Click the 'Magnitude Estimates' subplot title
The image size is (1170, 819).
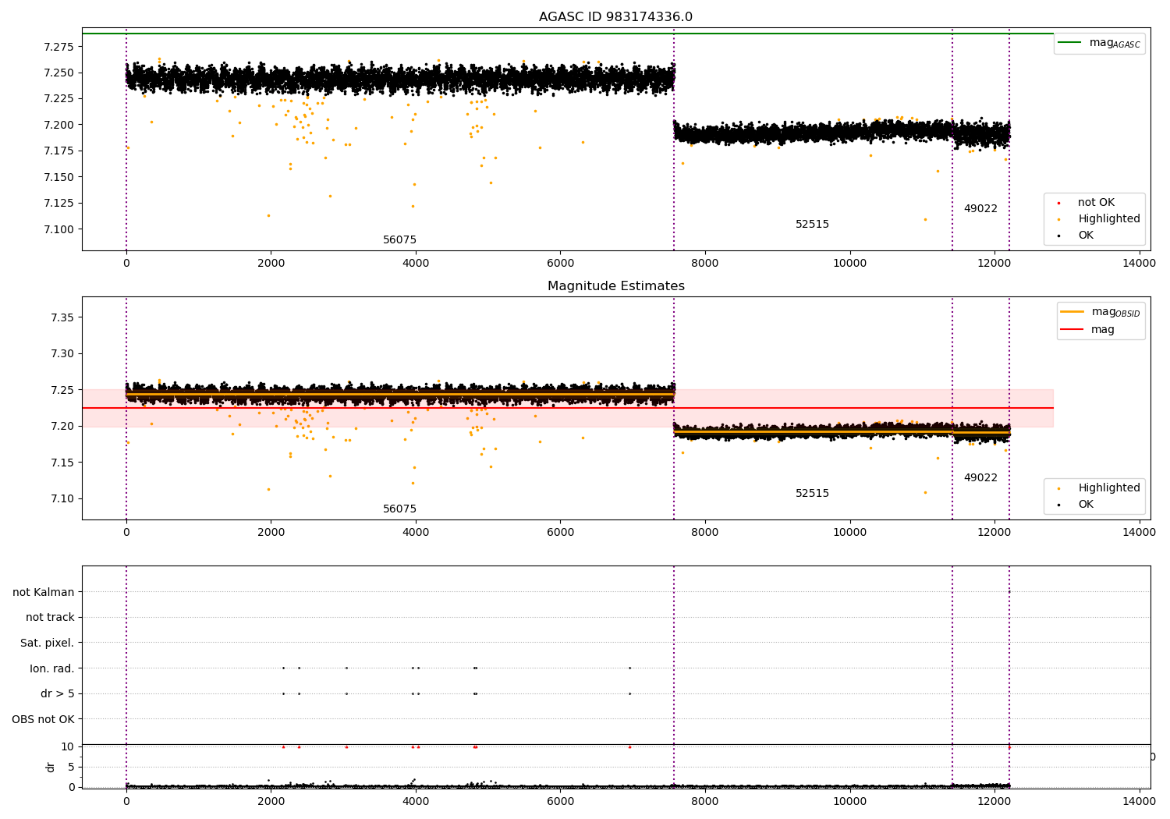pyautogui.click(x=615, y=286)
